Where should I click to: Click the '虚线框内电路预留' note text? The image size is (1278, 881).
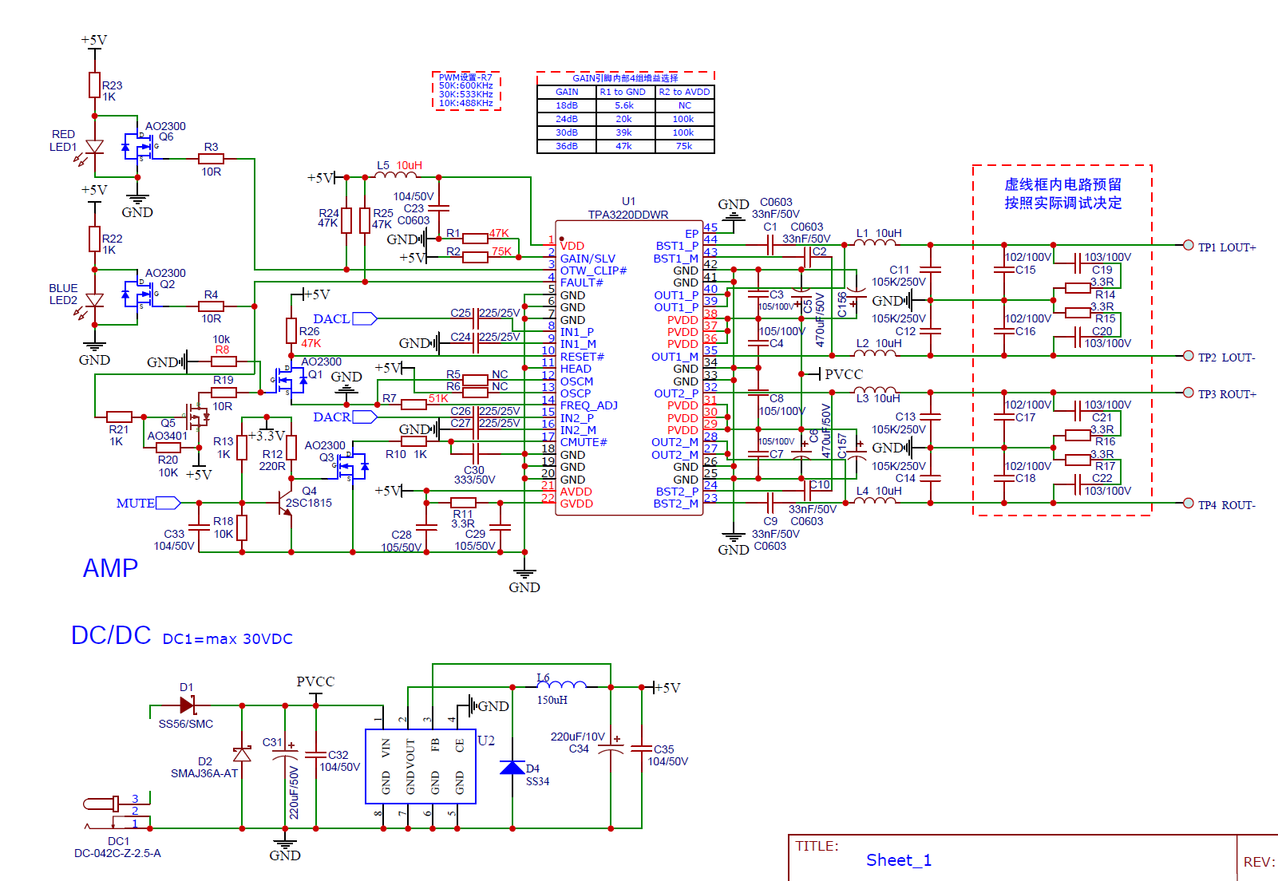(x=1063, y=184)
